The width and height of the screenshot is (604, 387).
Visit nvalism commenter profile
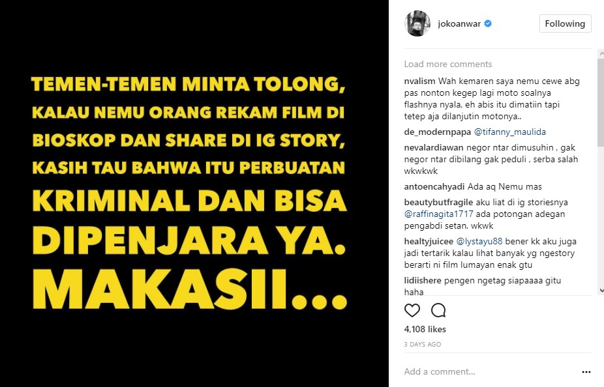(419, 81)
